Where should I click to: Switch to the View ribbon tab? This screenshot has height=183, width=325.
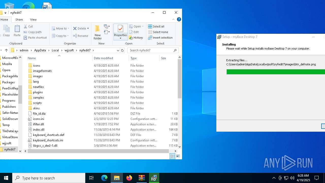click(34, 20)
